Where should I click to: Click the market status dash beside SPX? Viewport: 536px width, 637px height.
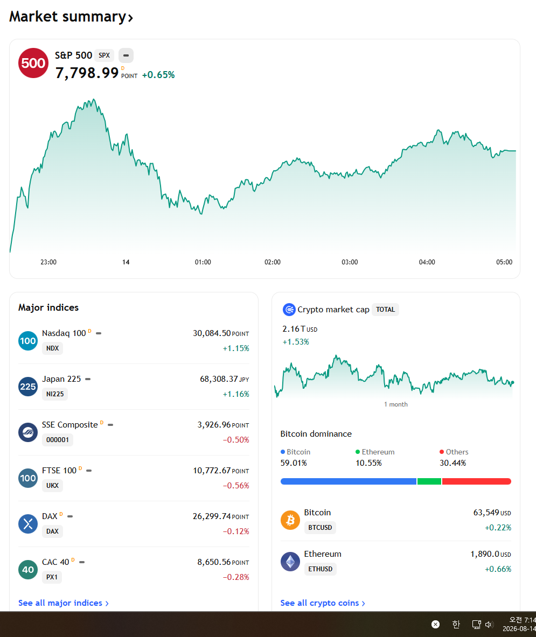point(126,55)
